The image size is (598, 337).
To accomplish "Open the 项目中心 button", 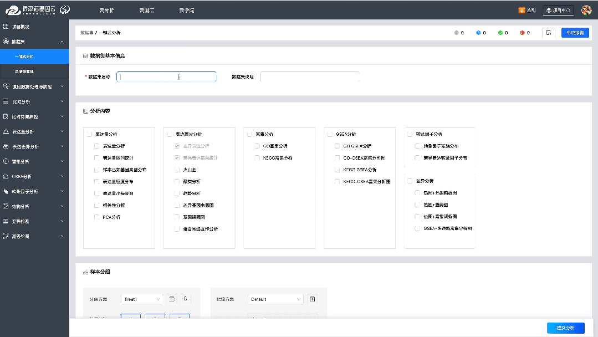I will (x=558, y=10).
